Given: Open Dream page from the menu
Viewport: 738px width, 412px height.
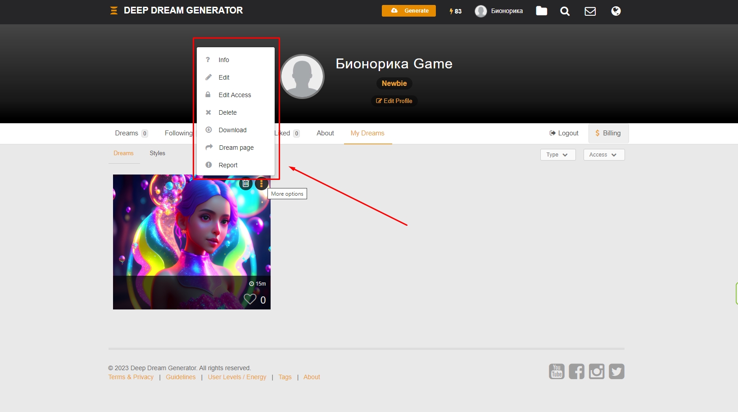Looking at the screenshot, I should [x=235, y=148].
